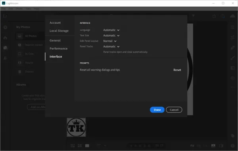
Task: Select All Photos in My Photos list
Action: (x=31, y=36)
